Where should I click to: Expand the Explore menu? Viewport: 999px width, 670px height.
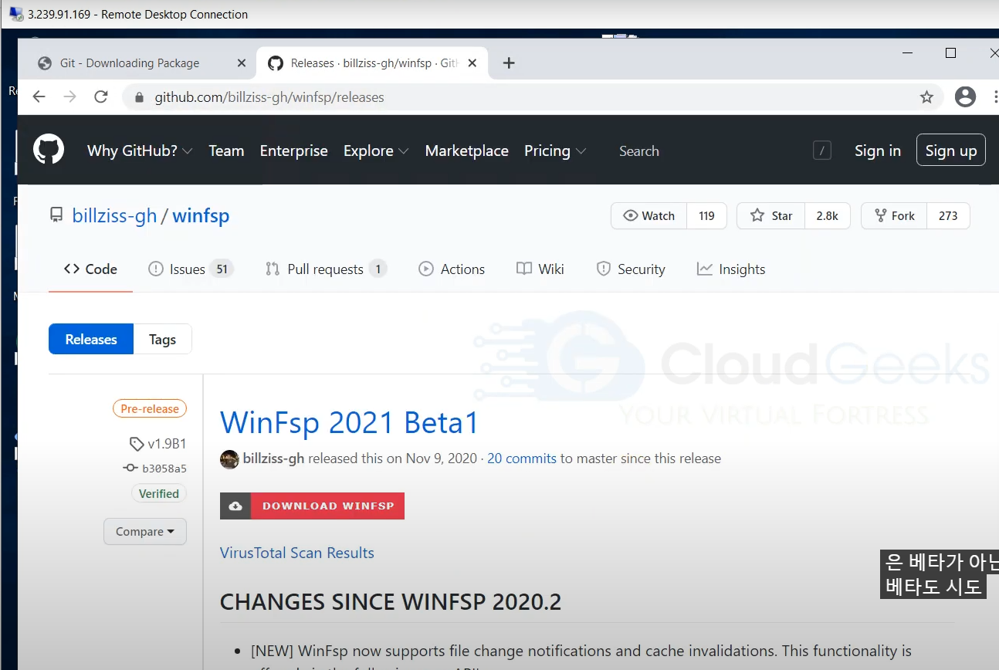tap(376, 151)
